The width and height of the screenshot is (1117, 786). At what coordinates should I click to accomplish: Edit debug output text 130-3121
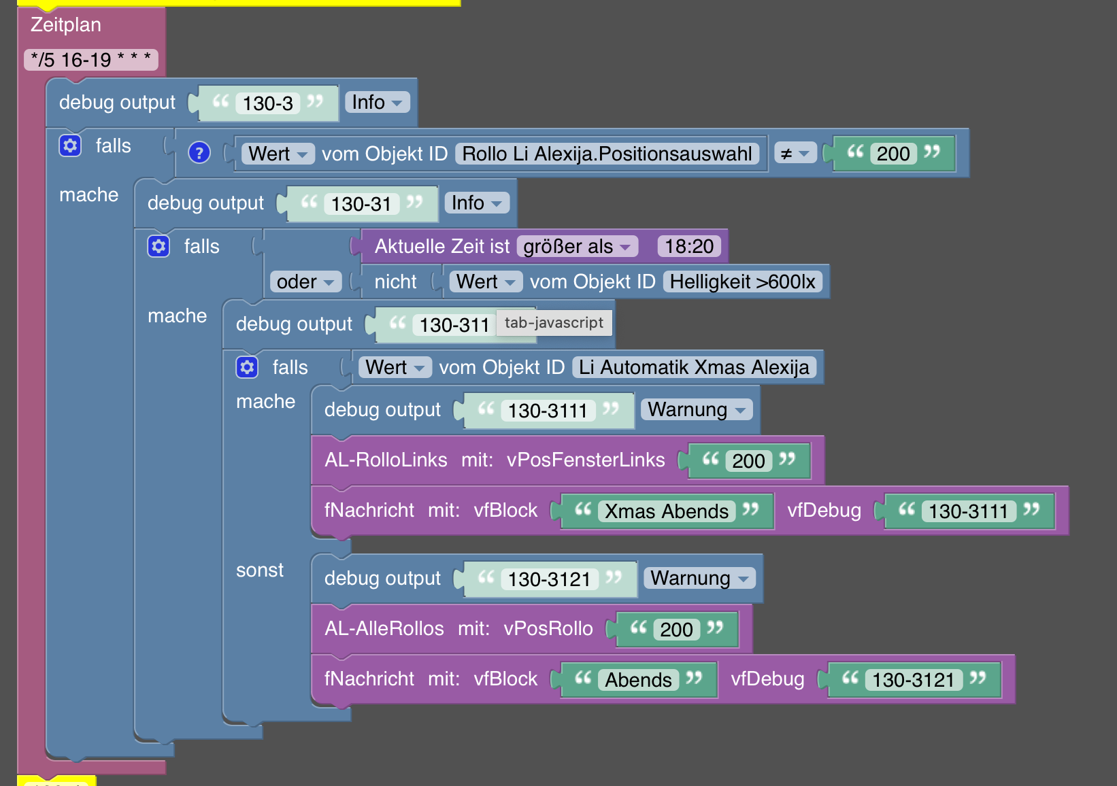(x=549, y=579)
